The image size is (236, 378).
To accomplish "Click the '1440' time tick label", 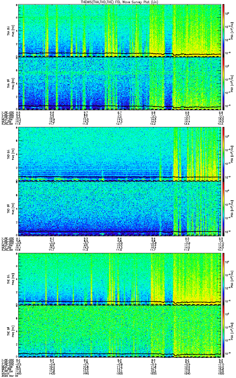I will click(x=86, y=374).
